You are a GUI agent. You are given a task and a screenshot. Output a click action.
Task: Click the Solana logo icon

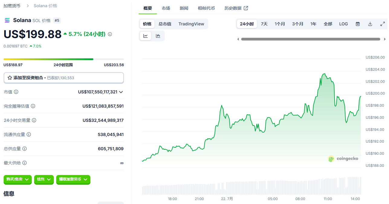click(7, 20)
